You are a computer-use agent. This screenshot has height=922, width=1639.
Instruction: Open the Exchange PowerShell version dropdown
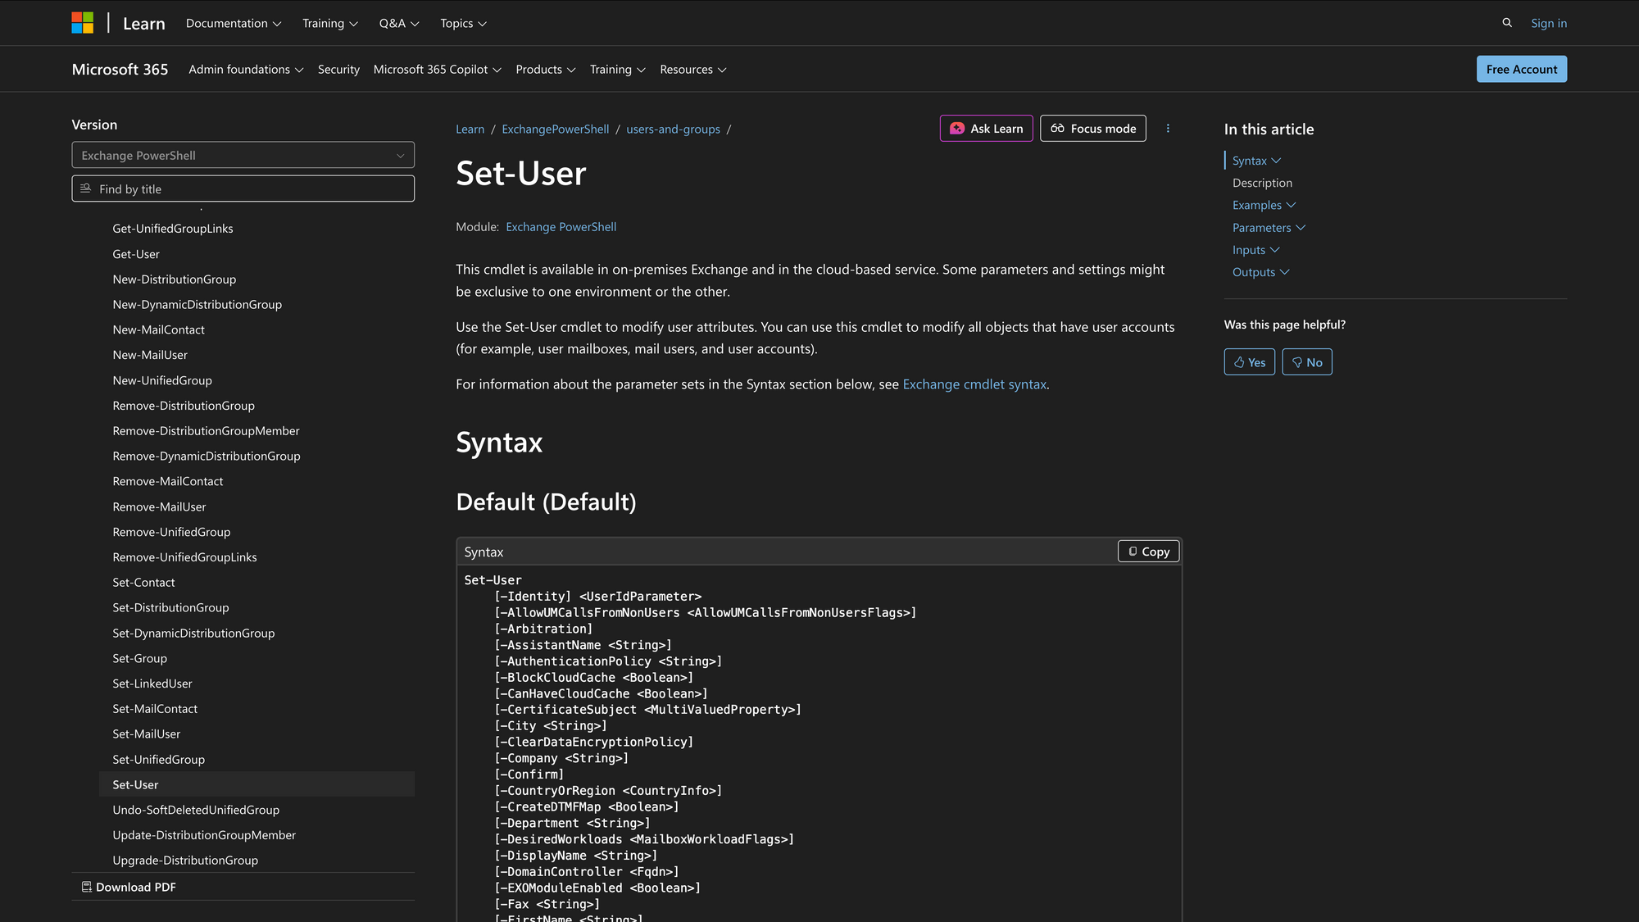click(x=243, y=155)
